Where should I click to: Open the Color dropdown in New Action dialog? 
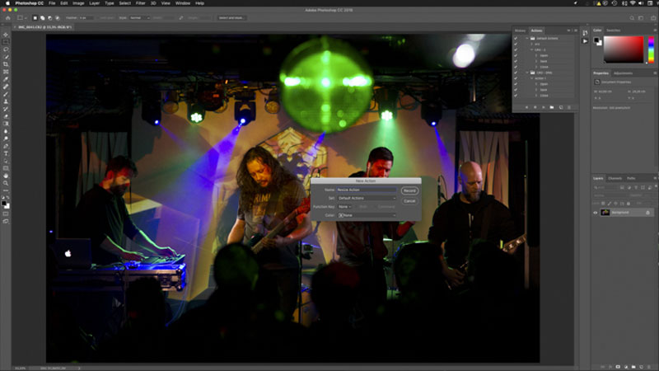(x=367, y=215)
